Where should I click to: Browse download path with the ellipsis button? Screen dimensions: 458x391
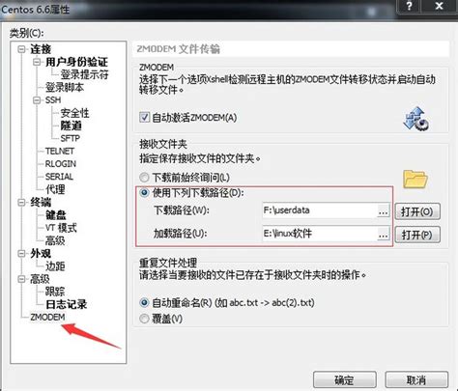click(x=383, y=211)
